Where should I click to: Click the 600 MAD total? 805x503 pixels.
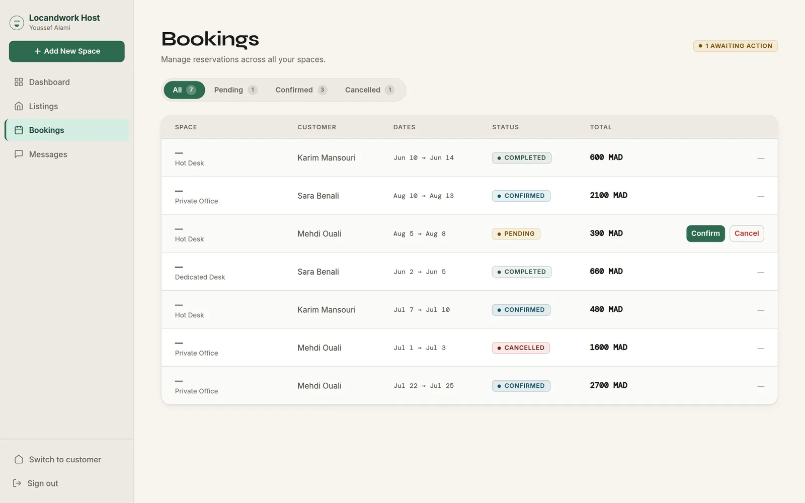[x=606, y=157]
